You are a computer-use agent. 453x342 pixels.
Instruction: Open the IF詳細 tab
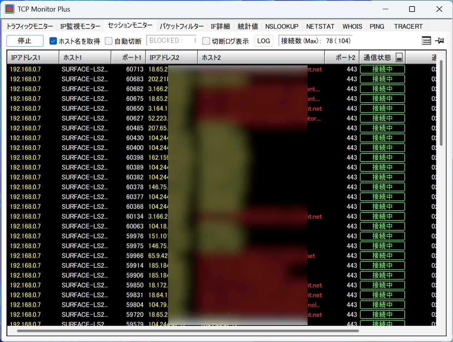pos(220,26)
